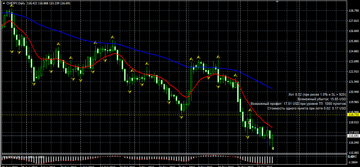Click fractal down arrow left of 116.691 line
Image resolution: width=360 pixels, height=167 pixels.
click(248, 137)
